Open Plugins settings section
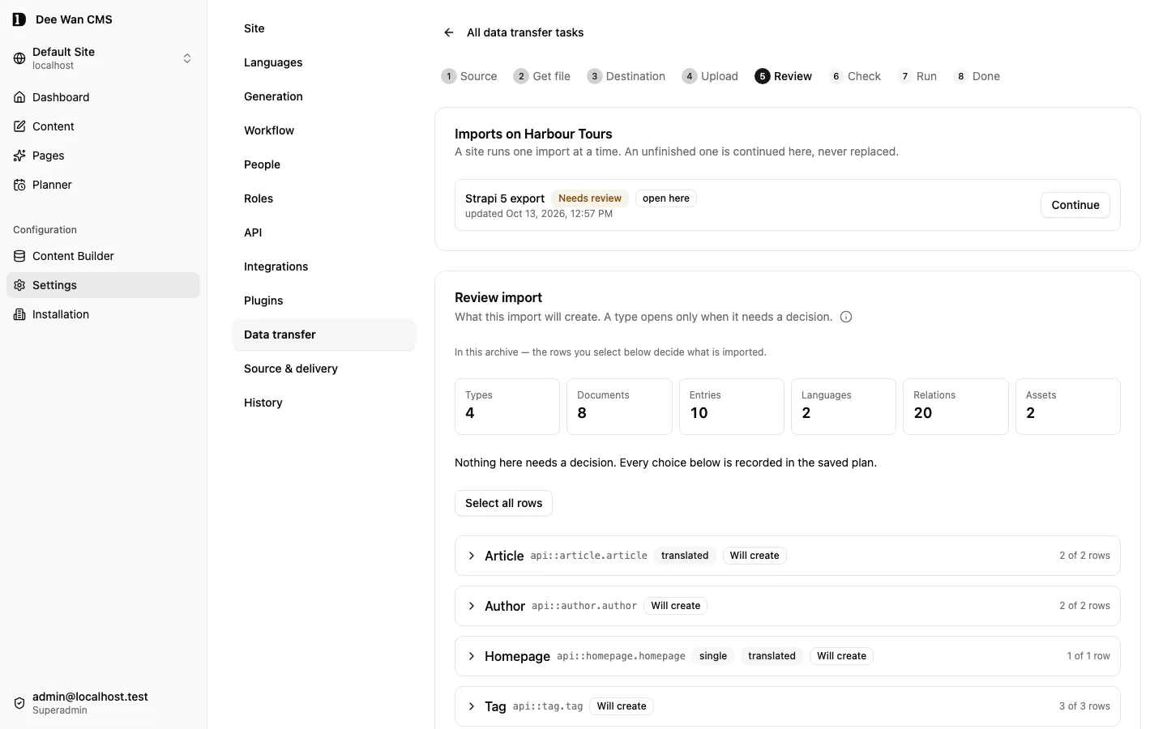The image size is (1167, 729). [x=324, y=301]
